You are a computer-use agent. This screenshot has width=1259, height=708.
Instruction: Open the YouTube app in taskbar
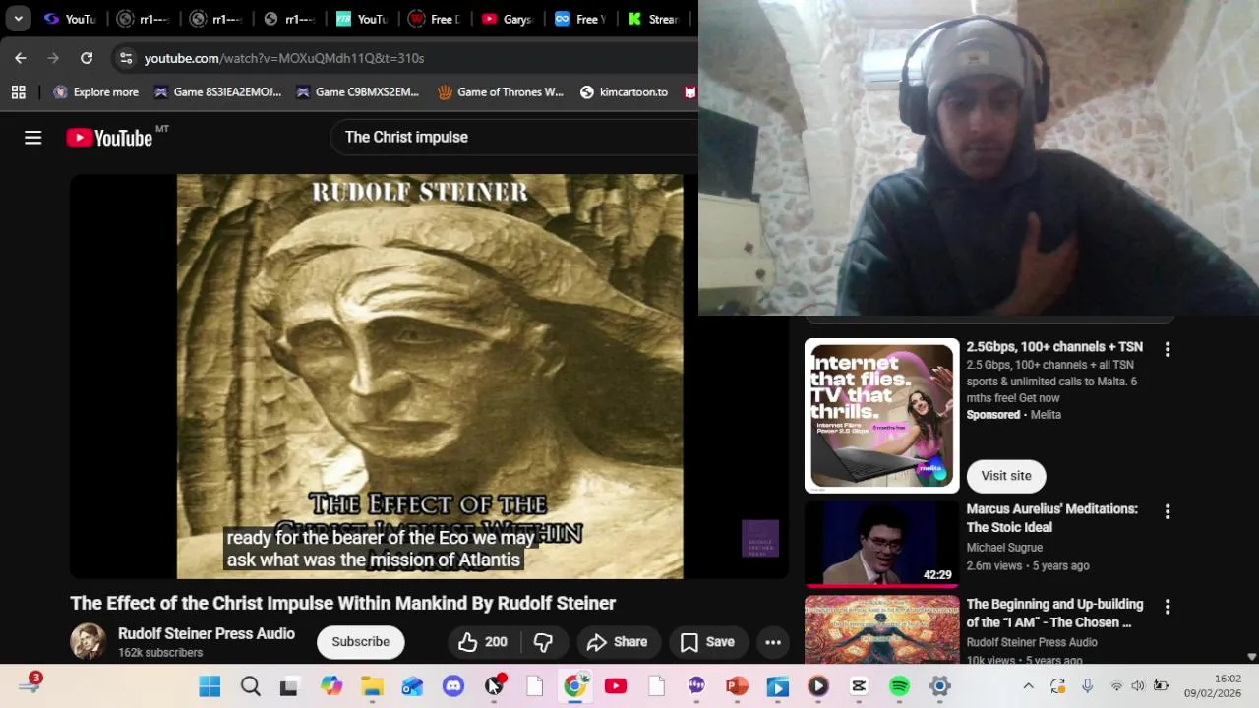(616, 686)
